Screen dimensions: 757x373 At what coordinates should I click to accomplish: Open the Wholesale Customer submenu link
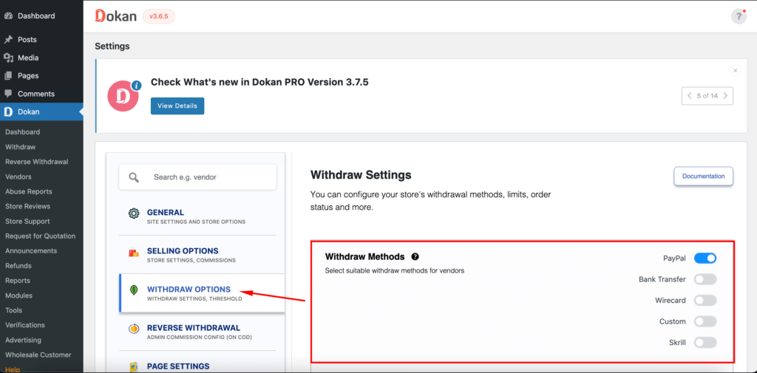[x=38, y=355]
